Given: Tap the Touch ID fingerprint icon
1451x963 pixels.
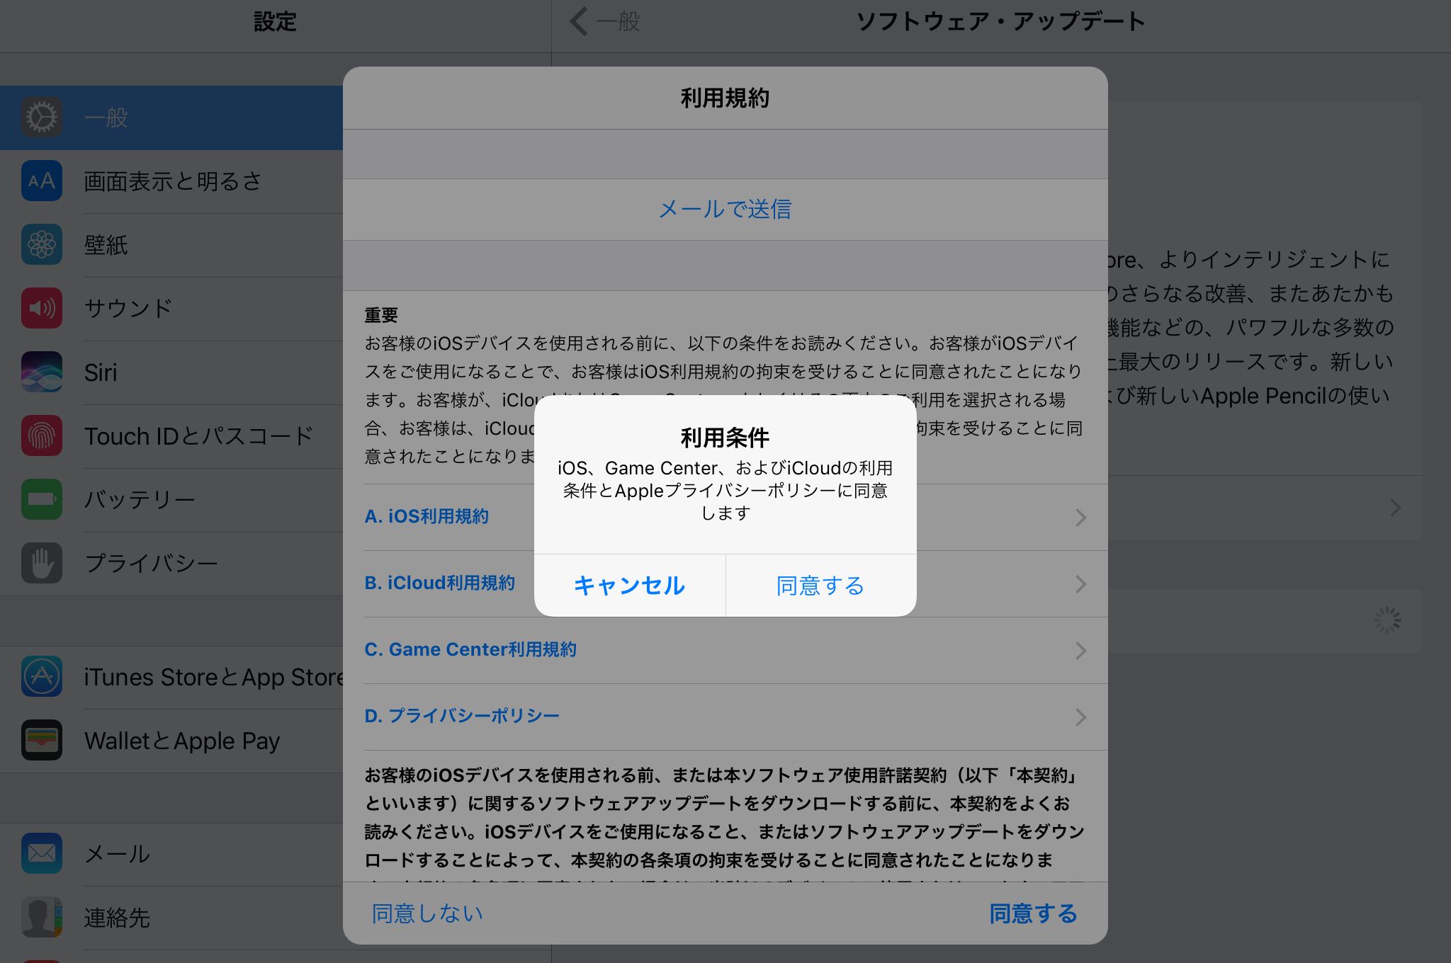Looking at the screenshot, I should pos(42,435).
